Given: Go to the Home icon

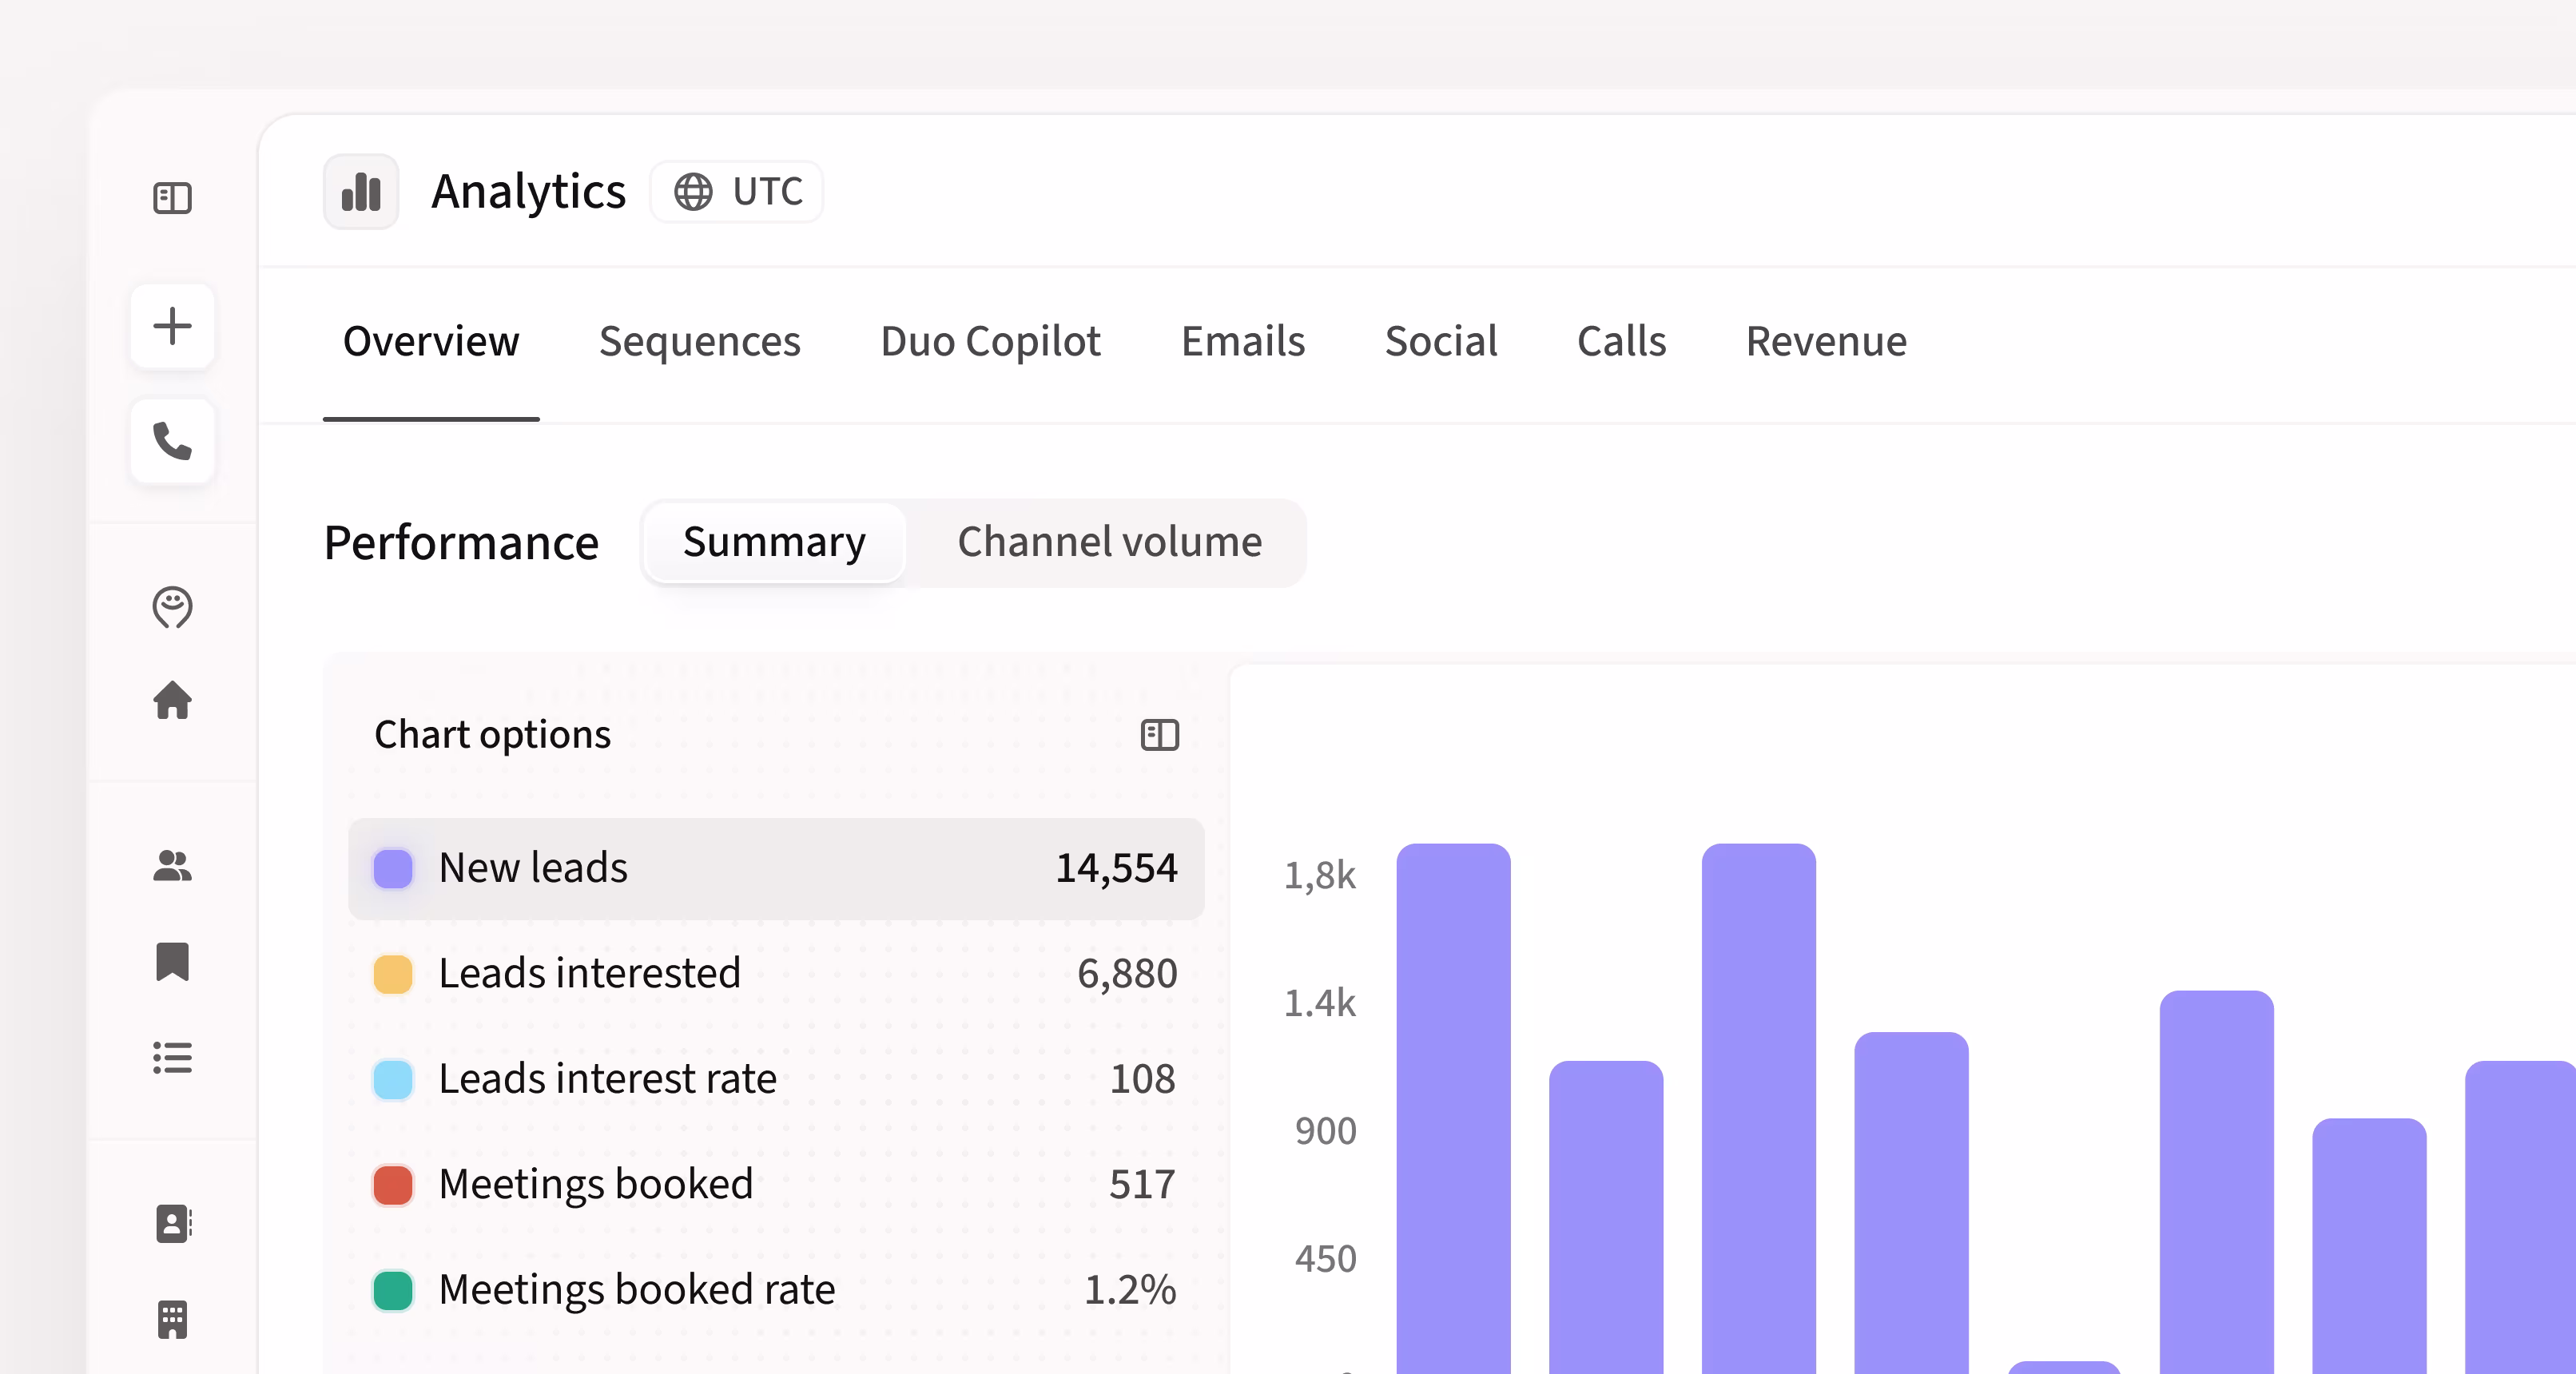Looking at the screenshot, I should point(172,700).
